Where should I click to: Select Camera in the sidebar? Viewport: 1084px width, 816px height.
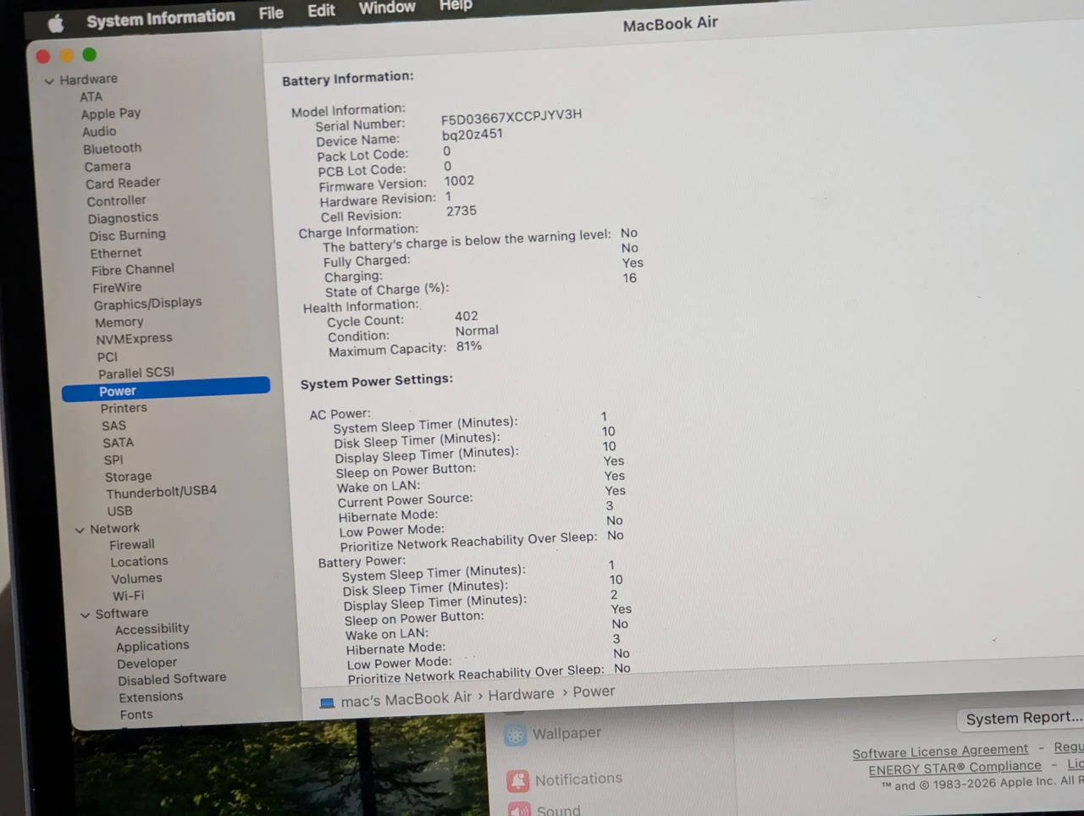[108, 167]
